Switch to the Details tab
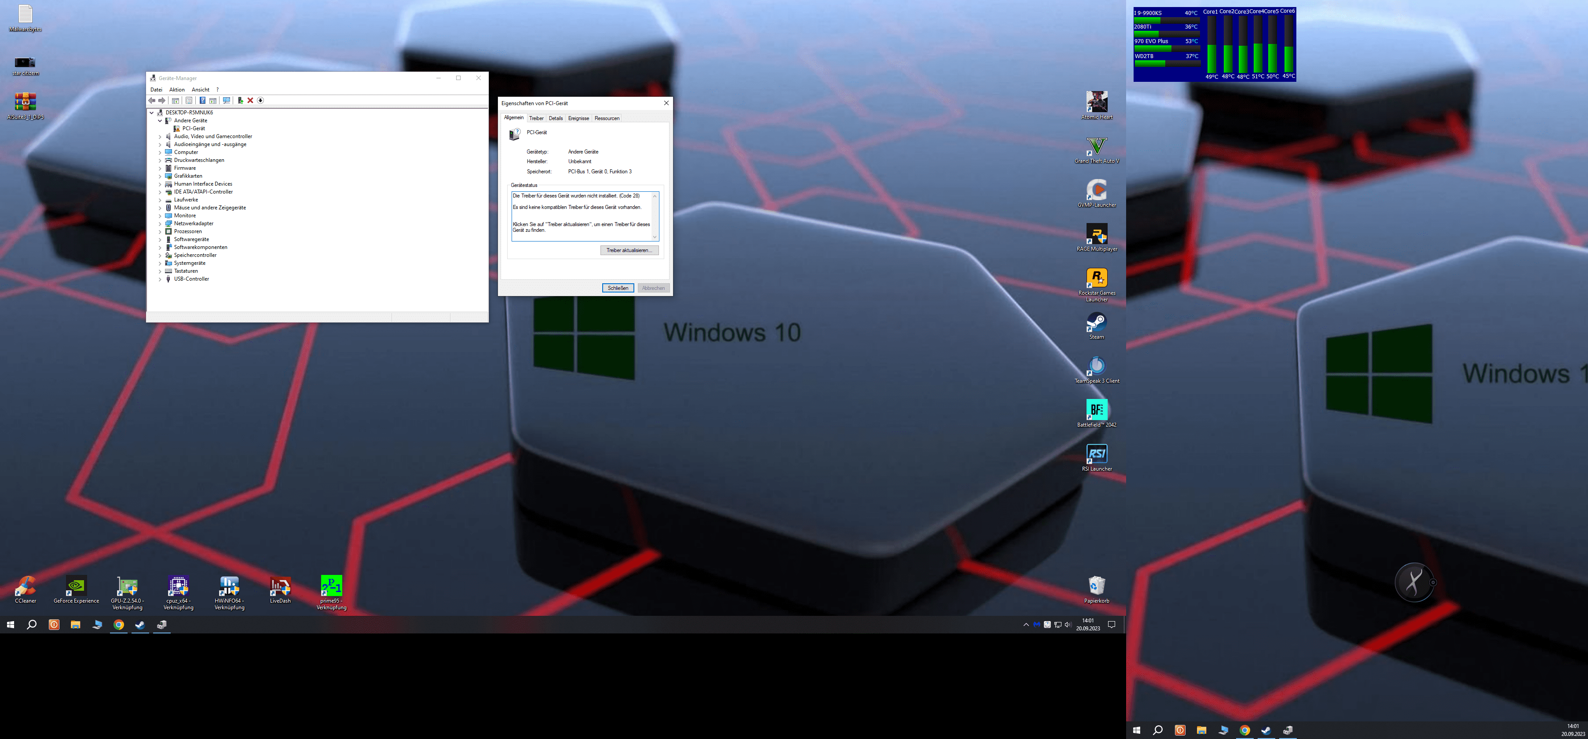This screenshot has height=739, width=1588. tap(556, 118)
